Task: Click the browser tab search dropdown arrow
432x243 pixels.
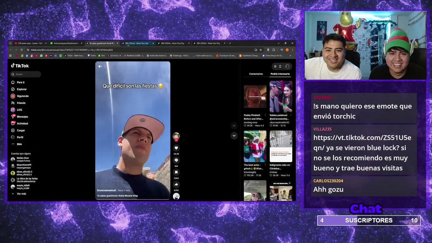Action: (10, 43)
